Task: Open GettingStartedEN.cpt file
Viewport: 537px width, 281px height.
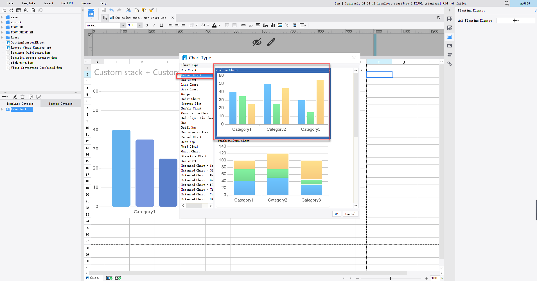Action: click(x=28, y=43)
